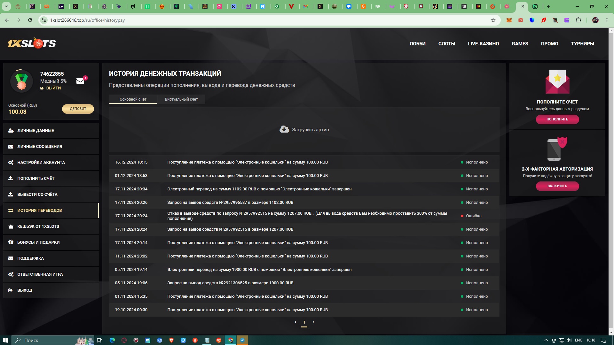Viewport: 614px width, 345px height.
Task: Click the ПОПОЛНИТЬ button
Action: (557, 119)
